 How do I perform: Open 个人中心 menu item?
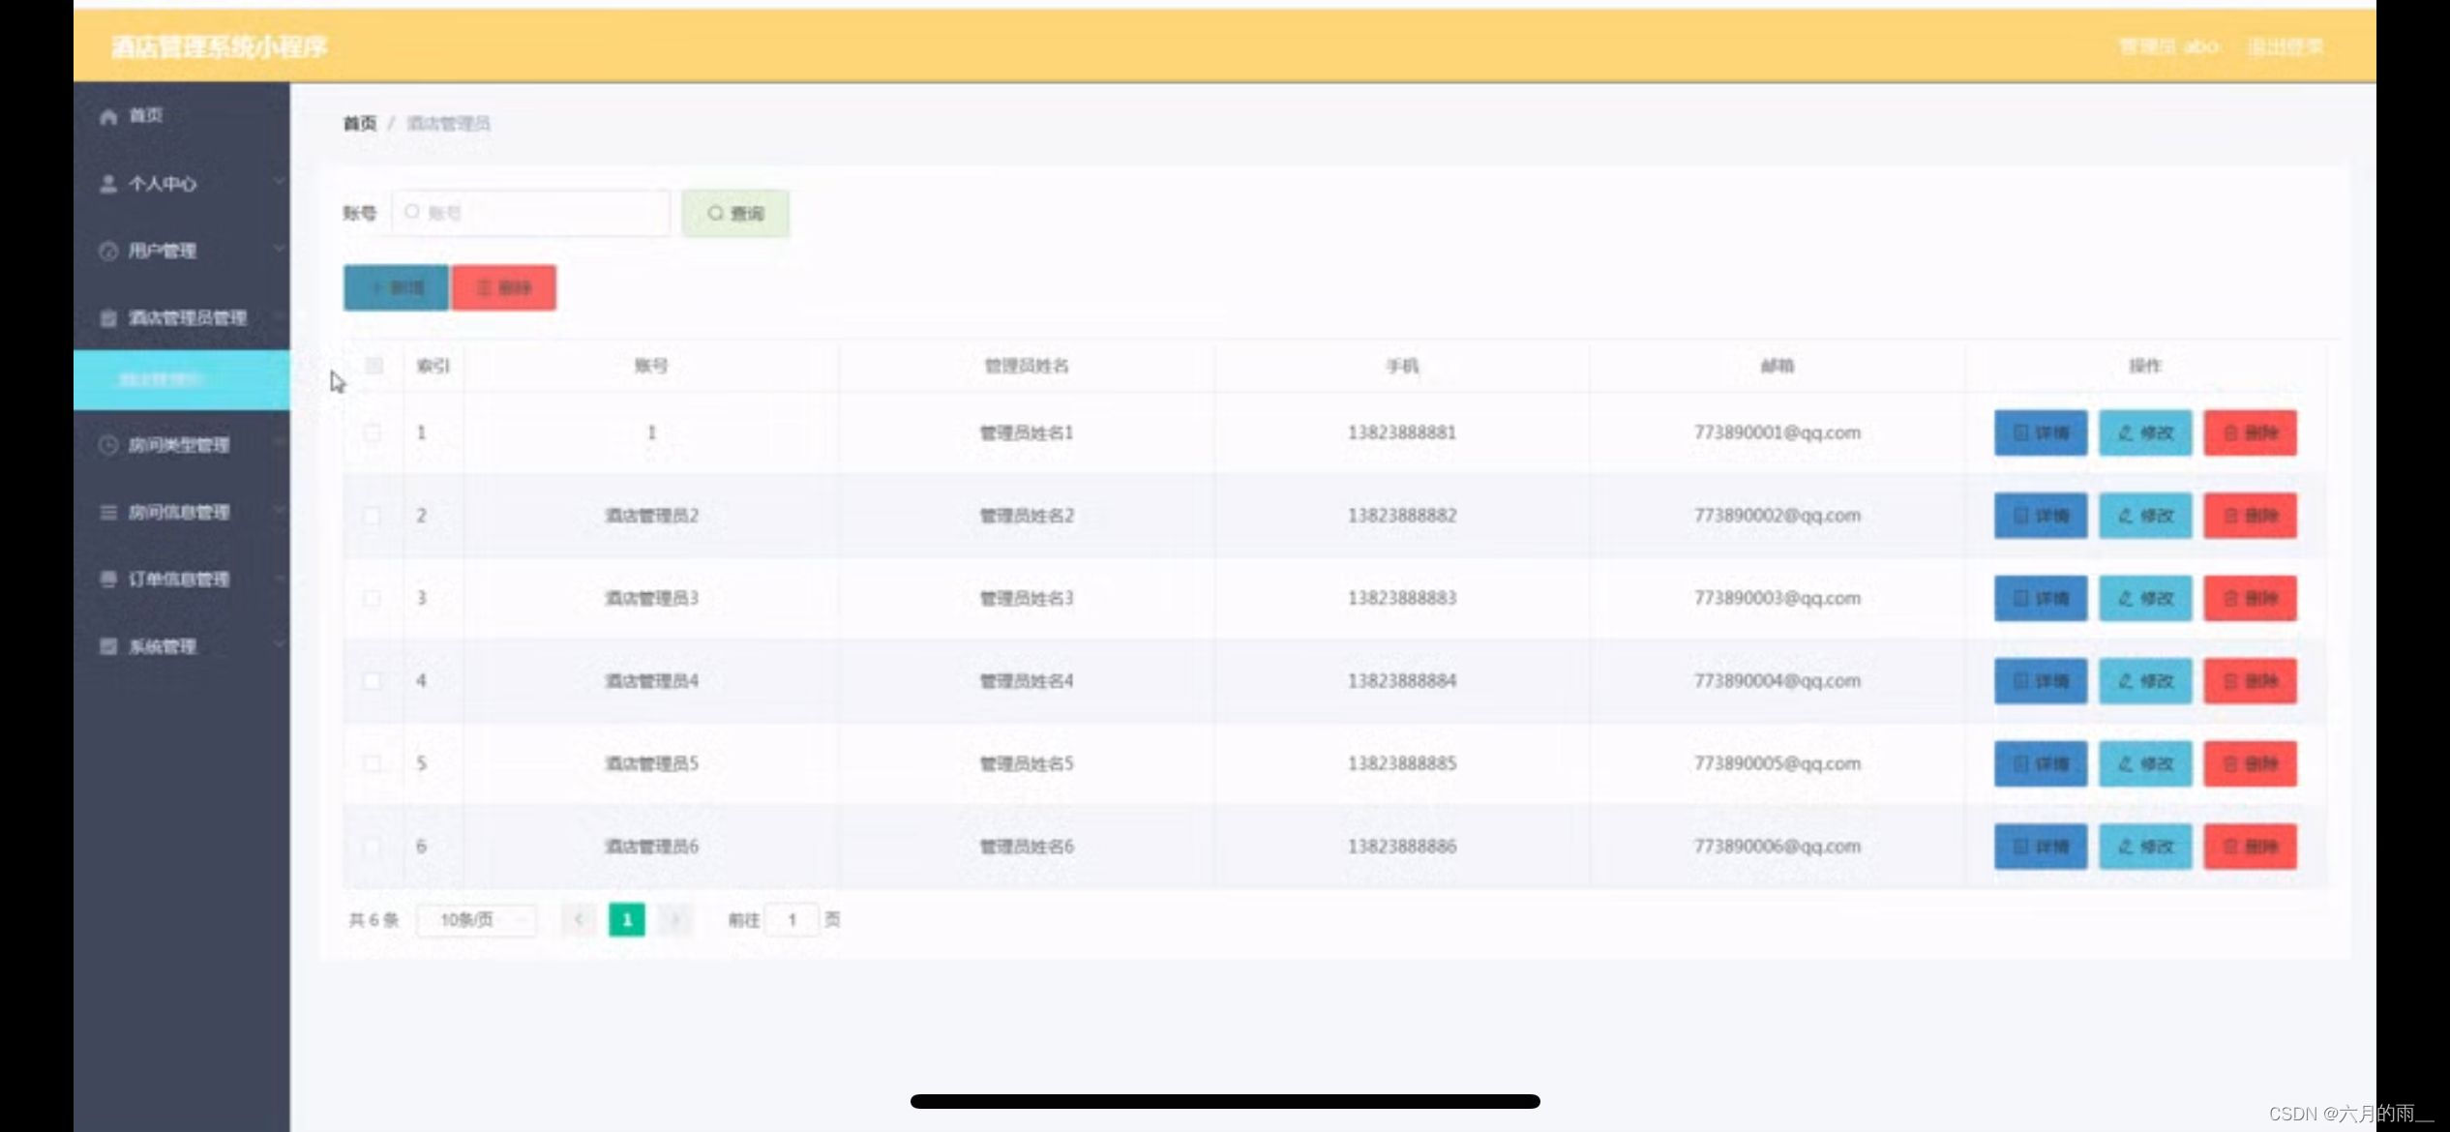(182, 184)
